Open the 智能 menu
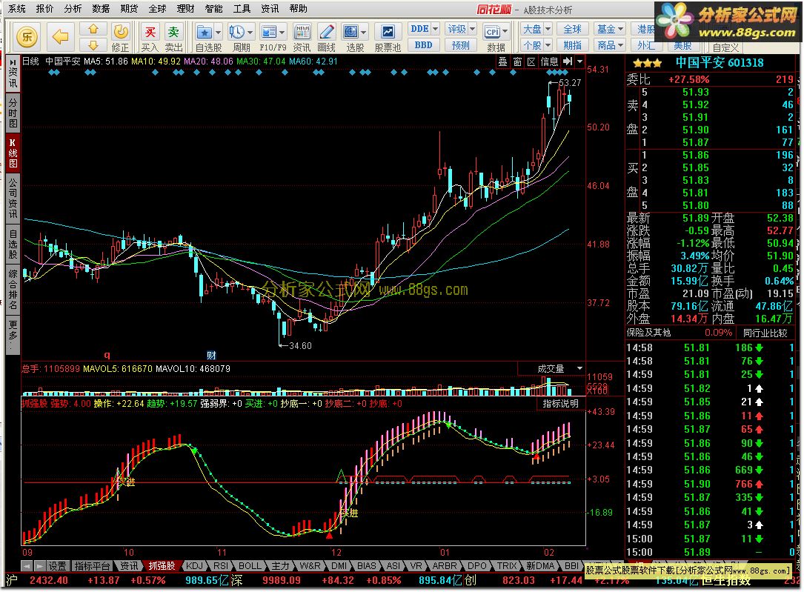804x592 pixels. [x=213, y=9]
